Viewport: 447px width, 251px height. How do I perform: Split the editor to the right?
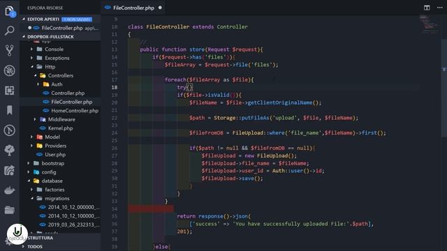tap(427, 8)
